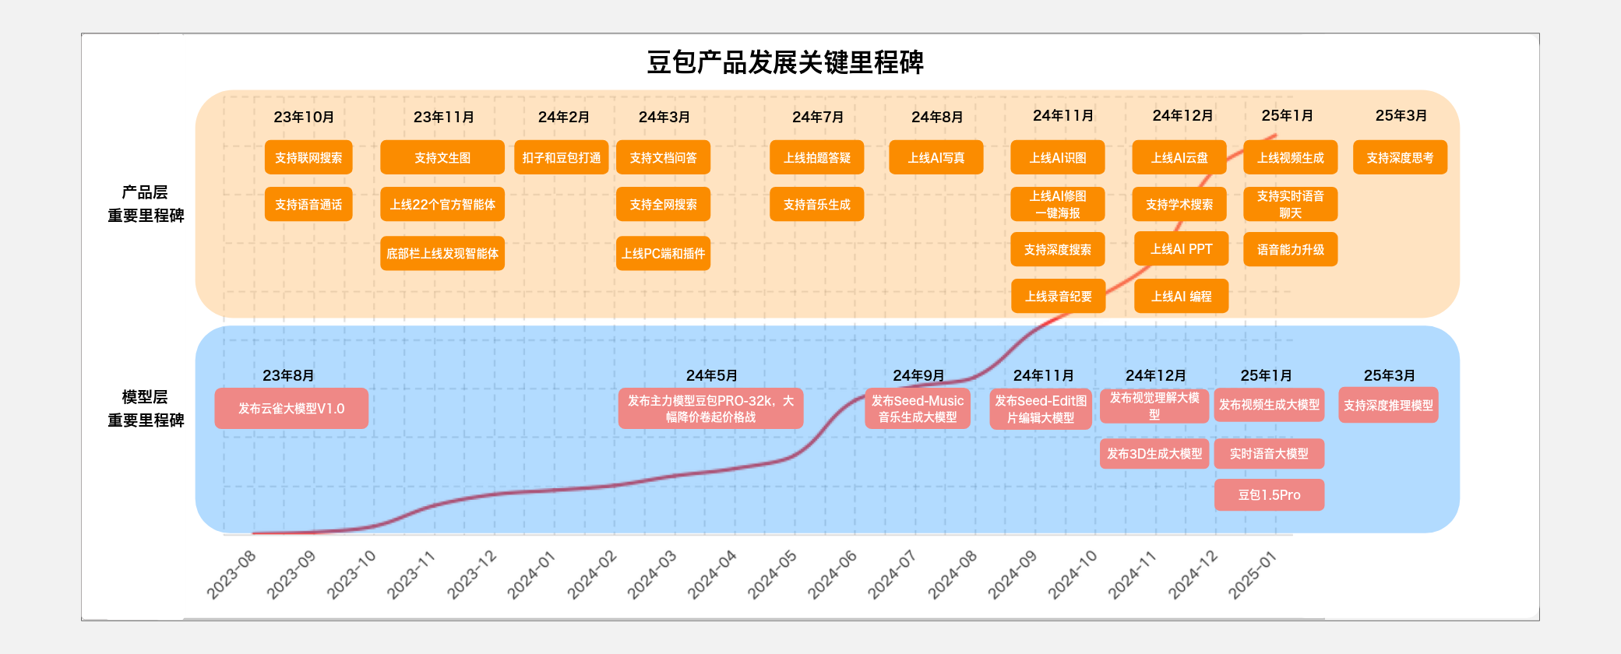Click the 2023-12 axis label
This screenshot has height=654, width=1621.
click(471, 575)
